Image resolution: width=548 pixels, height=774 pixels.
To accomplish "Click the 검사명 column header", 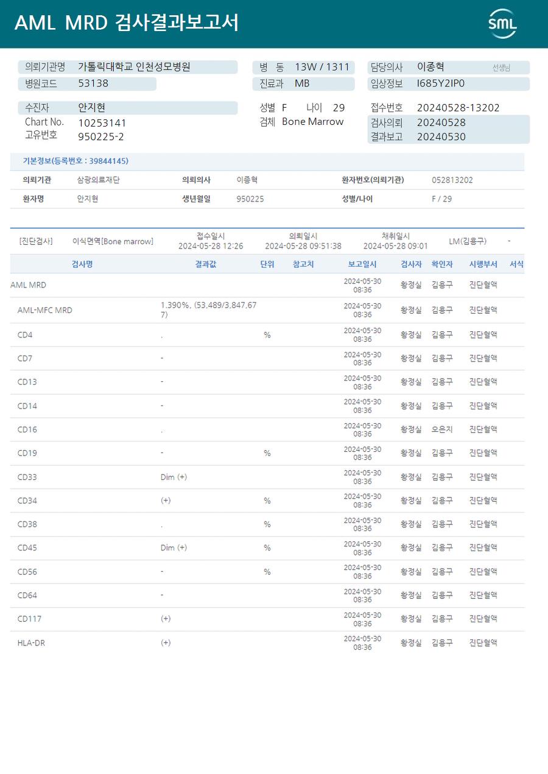I will [x=82, y=264].
